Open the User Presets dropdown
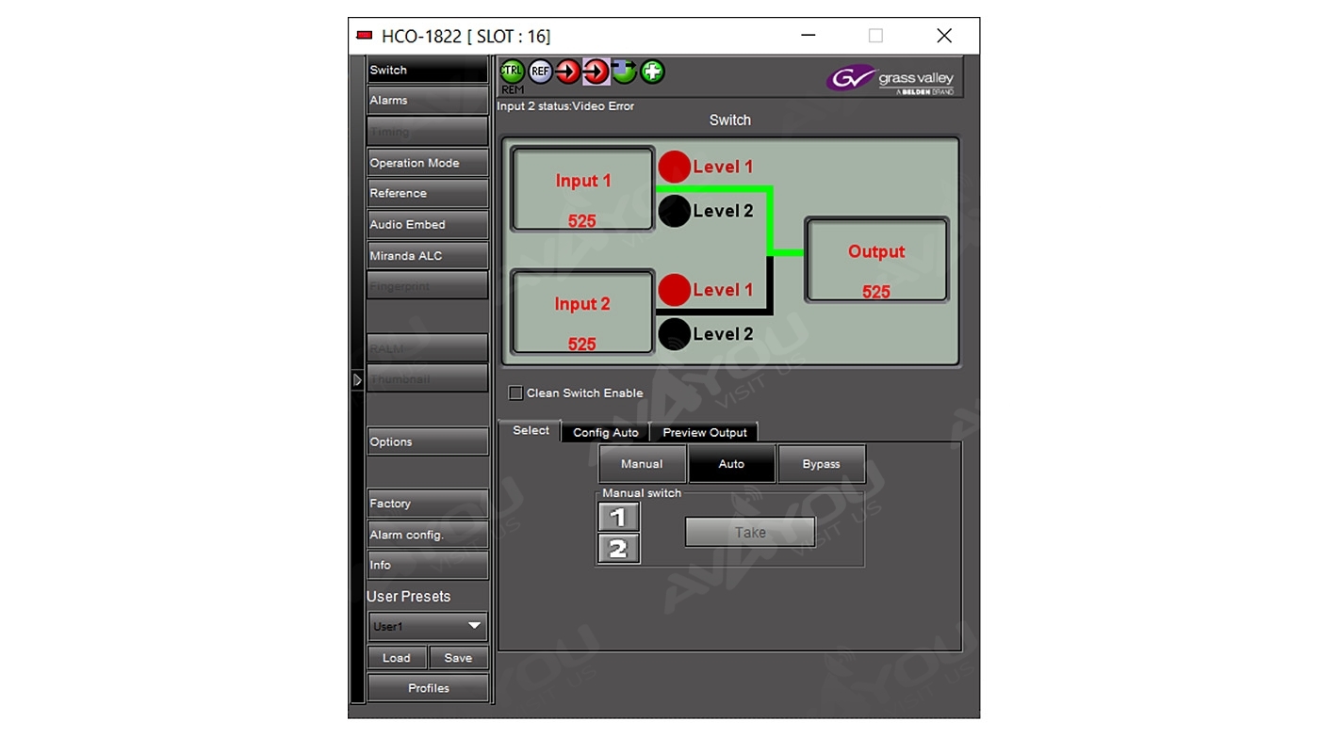Screen dimensions: 1340x753 (428, 626)
